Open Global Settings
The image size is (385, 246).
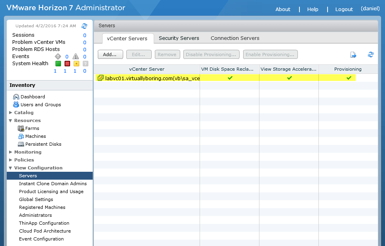pos(36,199)
